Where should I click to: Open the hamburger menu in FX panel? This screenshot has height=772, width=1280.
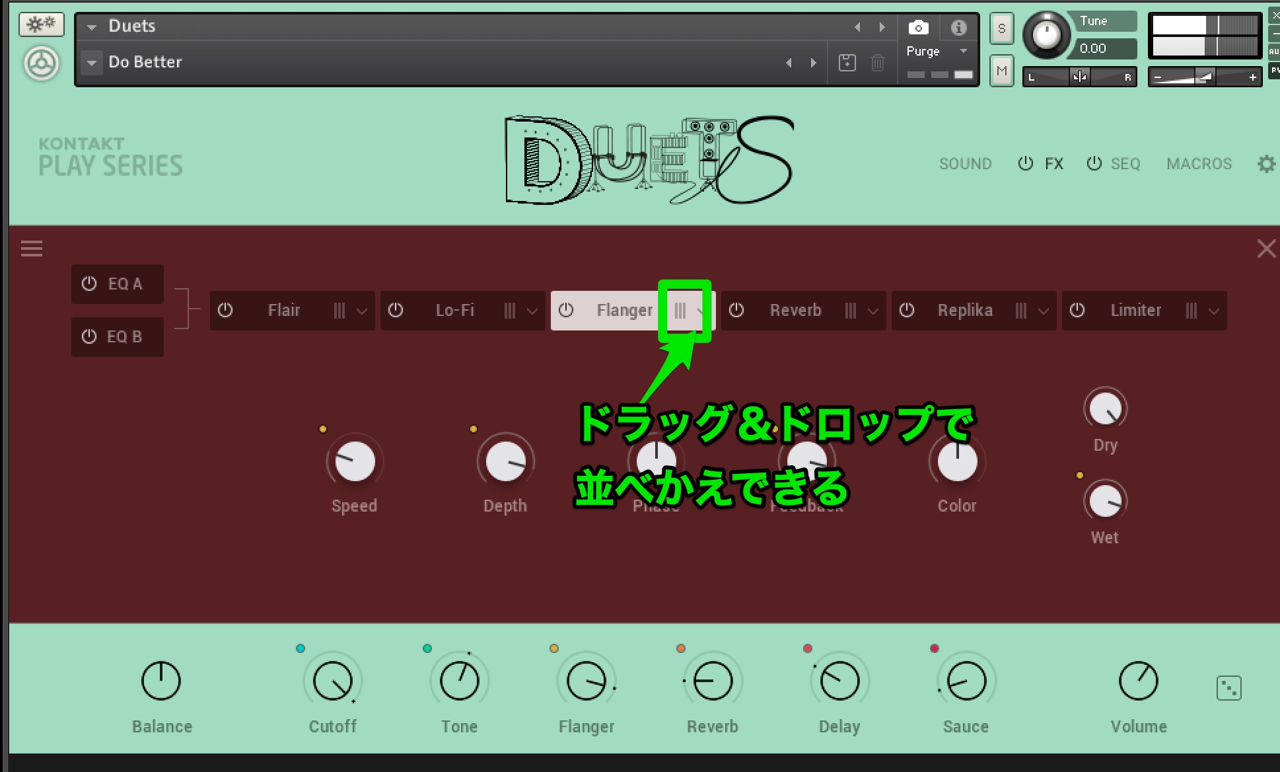[32, 249]
